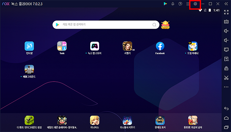Open keyboard mapping tool in sidebar
Screen dimensions: 231x132
point(226,21)
